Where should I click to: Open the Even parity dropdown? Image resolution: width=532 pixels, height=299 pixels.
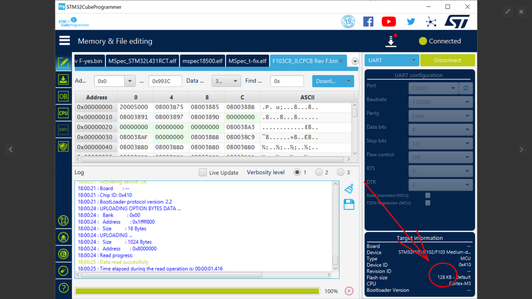click(x=440, y=116)
